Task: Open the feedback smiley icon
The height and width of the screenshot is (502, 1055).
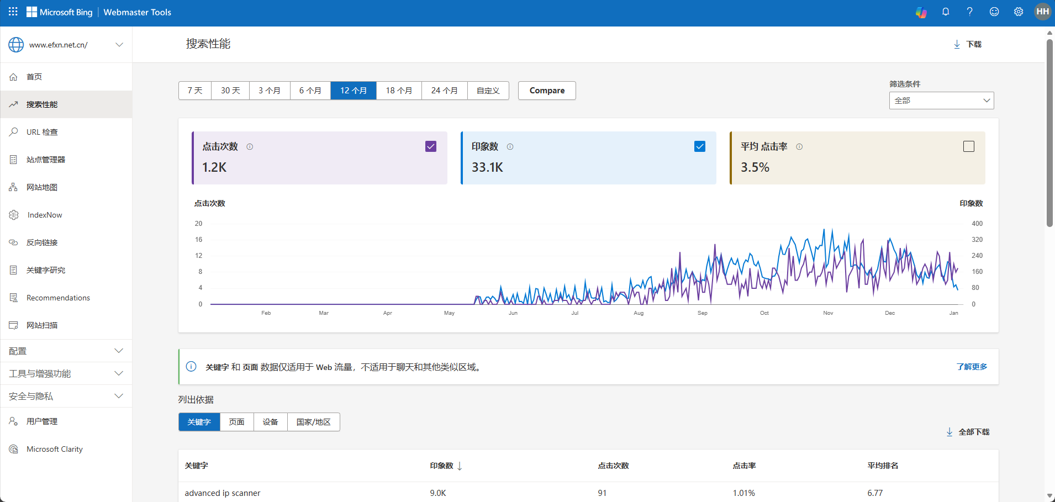Action: (x=994, y=12)
